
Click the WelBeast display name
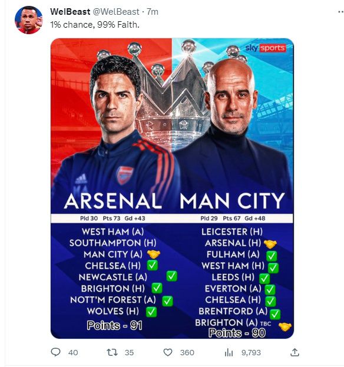coord(70,12)
